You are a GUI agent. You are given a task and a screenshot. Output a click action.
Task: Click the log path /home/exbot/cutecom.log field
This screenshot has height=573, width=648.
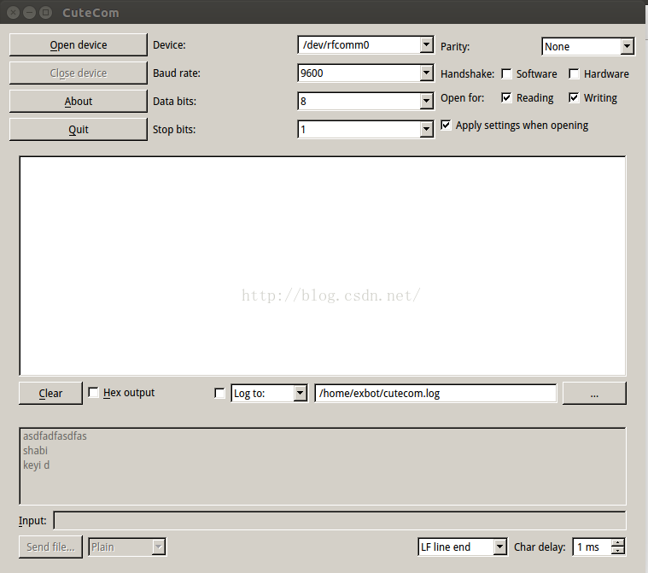click(x=435, y=393)
